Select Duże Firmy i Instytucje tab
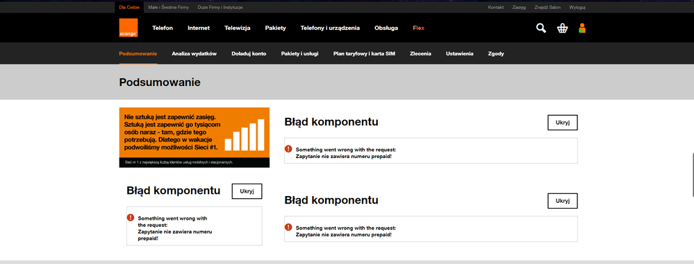Viewport: 694px width, 264px height. 220,8
